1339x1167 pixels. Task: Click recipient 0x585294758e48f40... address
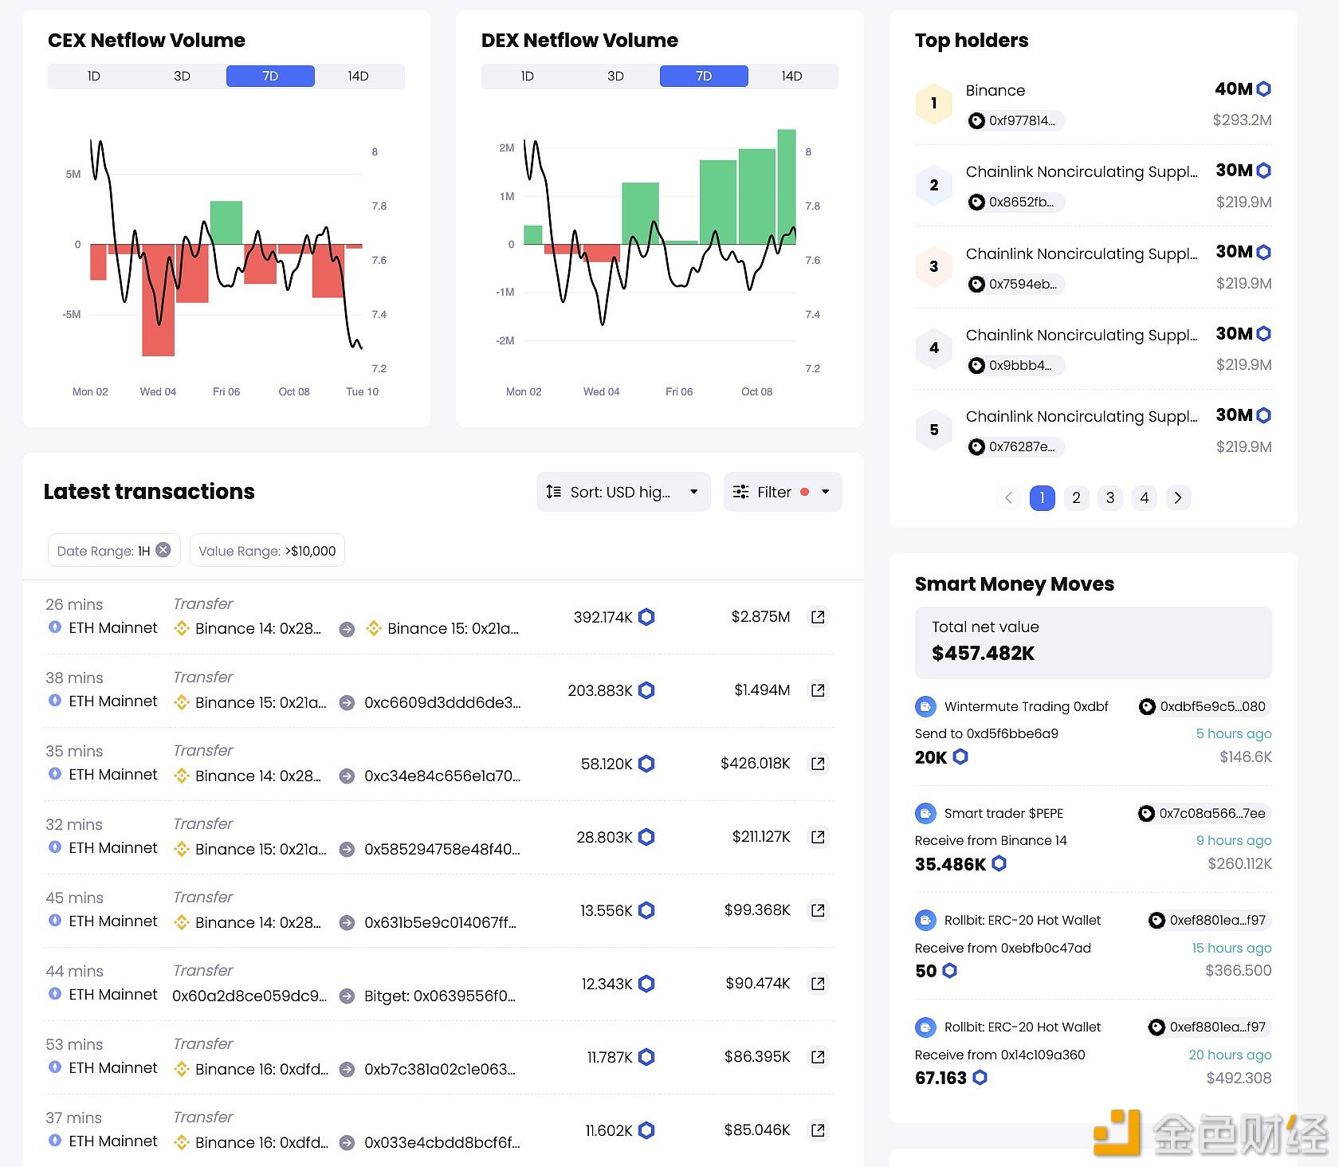(x=442, y=849)
